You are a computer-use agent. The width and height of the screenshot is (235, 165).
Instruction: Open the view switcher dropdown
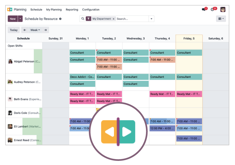pyautogui.click(x=221, y=19)
